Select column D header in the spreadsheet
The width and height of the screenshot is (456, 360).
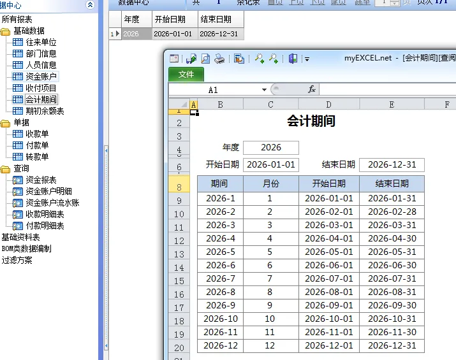[x=328, y=104]
